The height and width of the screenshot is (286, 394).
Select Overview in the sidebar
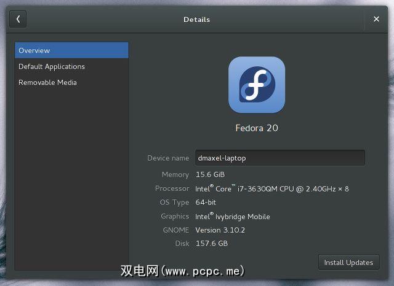[x=71, y=50]
